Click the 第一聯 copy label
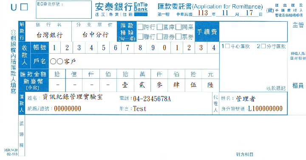306x160 pixels. click(164, 14)
